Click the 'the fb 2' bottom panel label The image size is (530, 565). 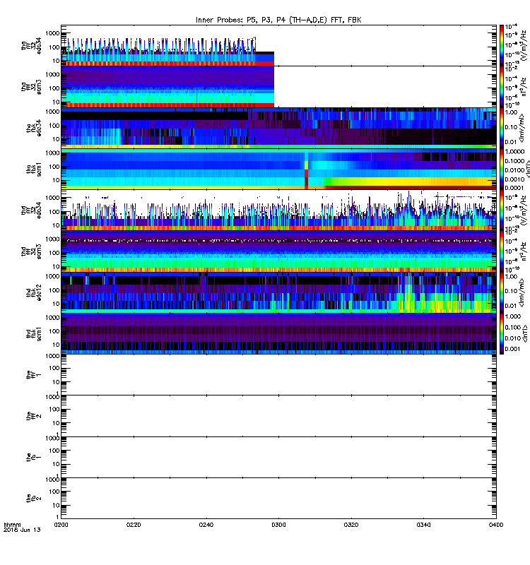point(34,499)
